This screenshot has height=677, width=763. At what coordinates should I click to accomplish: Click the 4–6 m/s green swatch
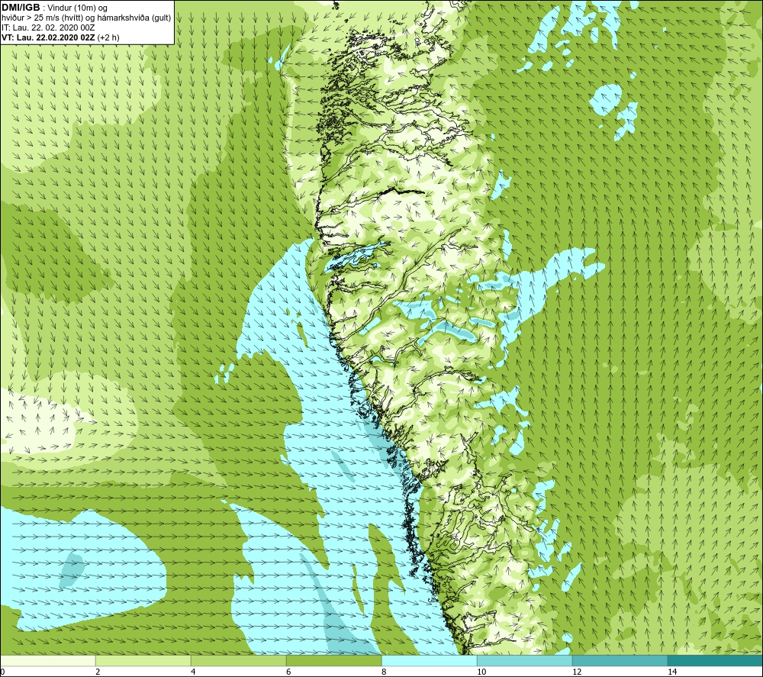(x=238, y=661)
